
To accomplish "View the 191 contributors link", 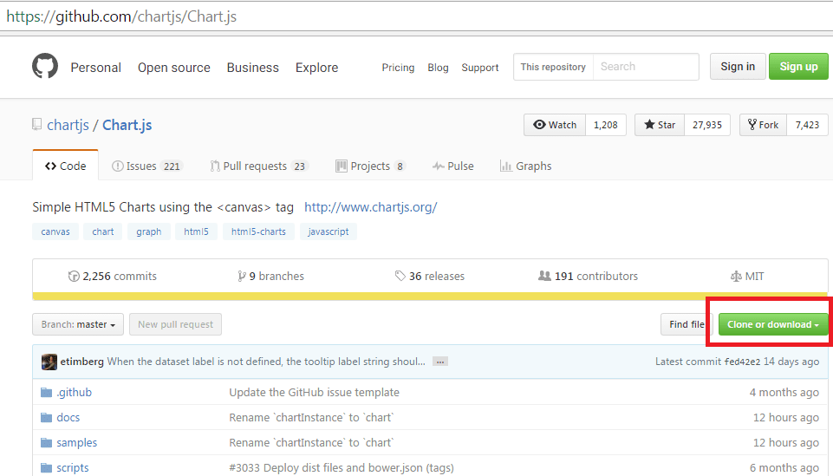I will click(588, 277).
